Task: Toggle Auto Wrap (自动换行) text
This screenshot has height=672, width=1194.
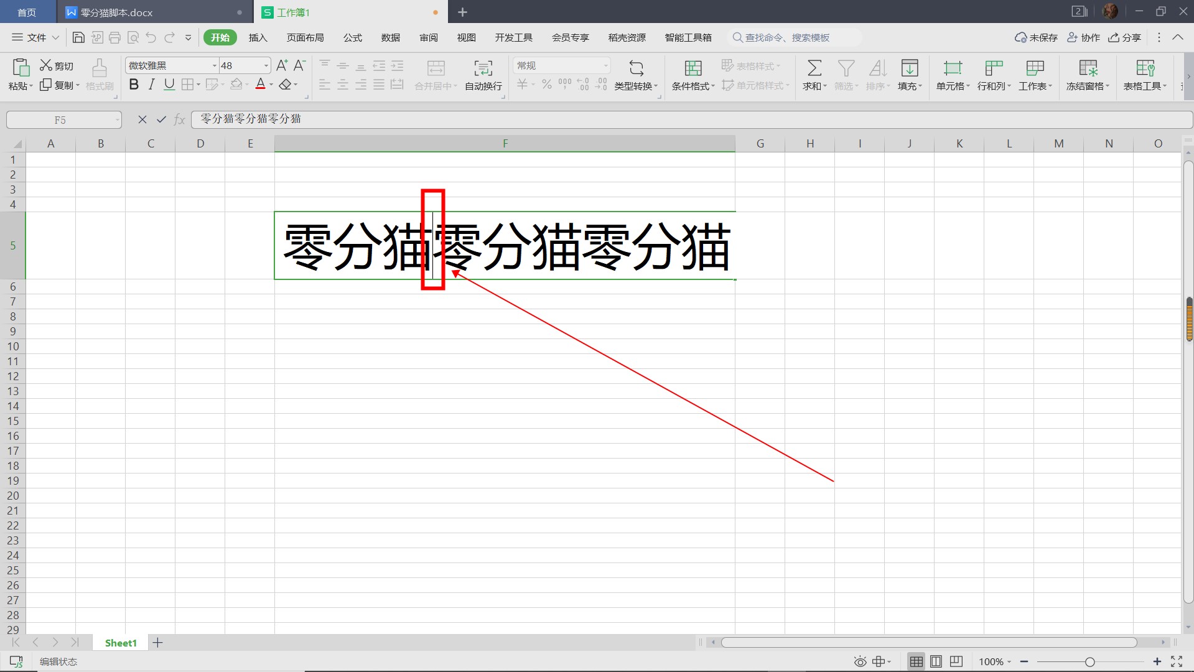Action: tap(483, 68)
